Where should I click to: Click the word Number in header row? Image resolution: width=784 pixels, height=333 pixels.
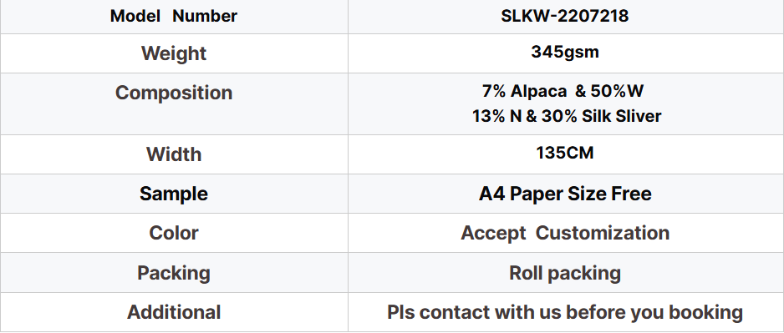point(205,16)
